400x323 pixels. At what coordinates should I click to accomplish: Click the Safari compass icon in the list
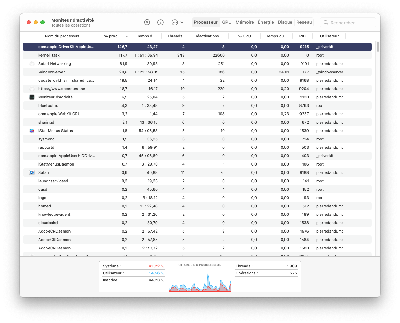pos(32,173)
